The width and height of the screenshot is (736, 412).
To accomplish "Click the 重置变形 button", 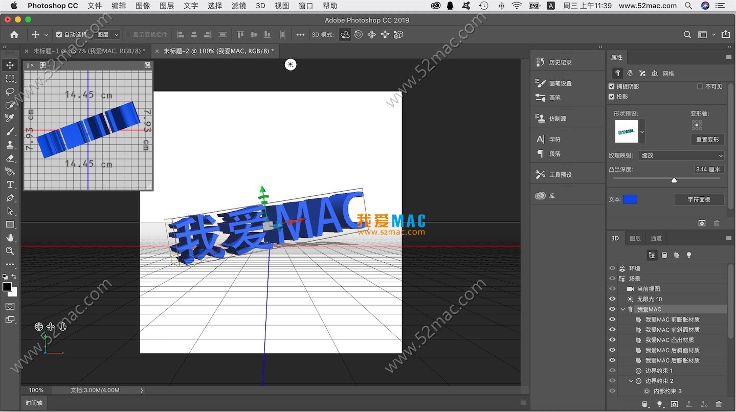I will pos(707,139).
